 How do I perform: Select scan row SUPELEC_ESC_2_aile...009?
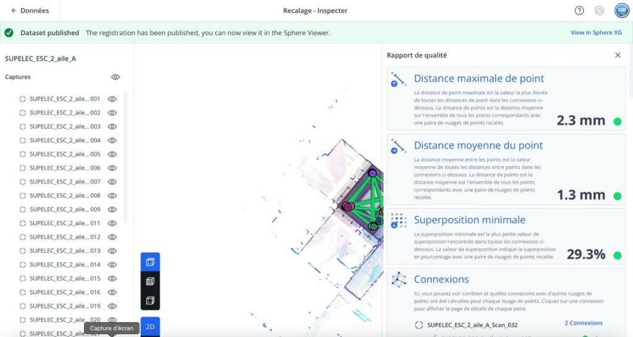pos(64,210)
